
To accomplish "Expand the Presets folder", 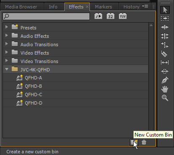I will pyautogui.click(x=6, y=27).
